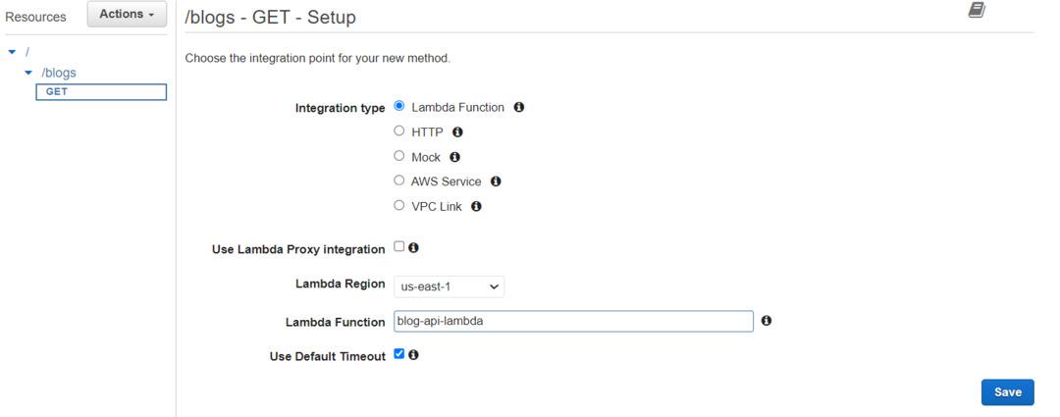Uncheck Use Default Timeout checkbox

point(399,354)
